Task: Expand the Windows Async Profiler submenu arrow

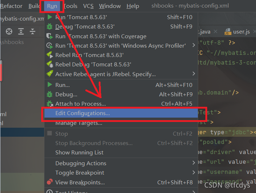Action: click(194, 45)
